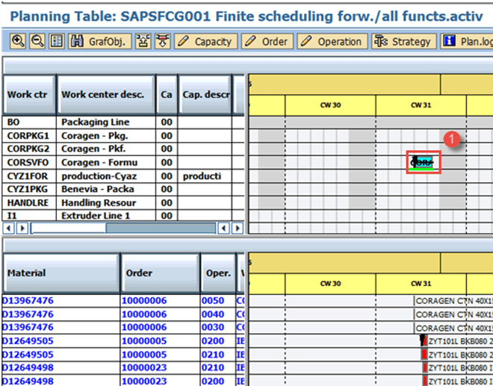Click the Work ctr column header
493x386 pixels.
[x=30, y=95]
